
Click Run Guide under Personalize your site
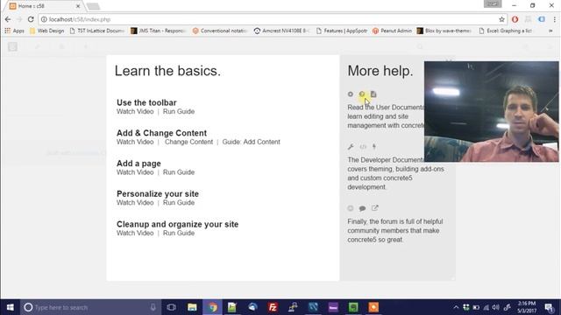point(179,202)
